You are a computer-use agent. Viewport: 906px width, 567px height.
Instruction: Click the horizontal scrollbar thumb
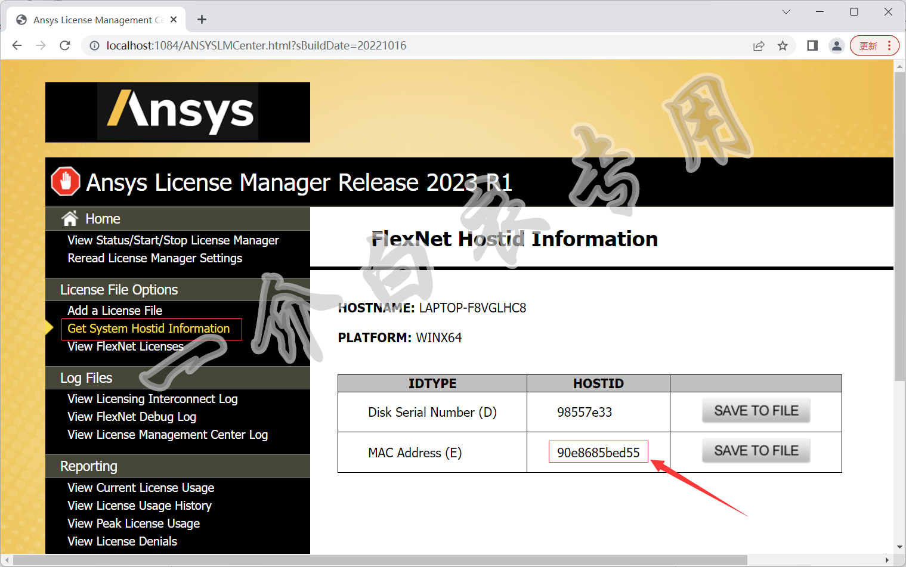(x=380, y=560)
